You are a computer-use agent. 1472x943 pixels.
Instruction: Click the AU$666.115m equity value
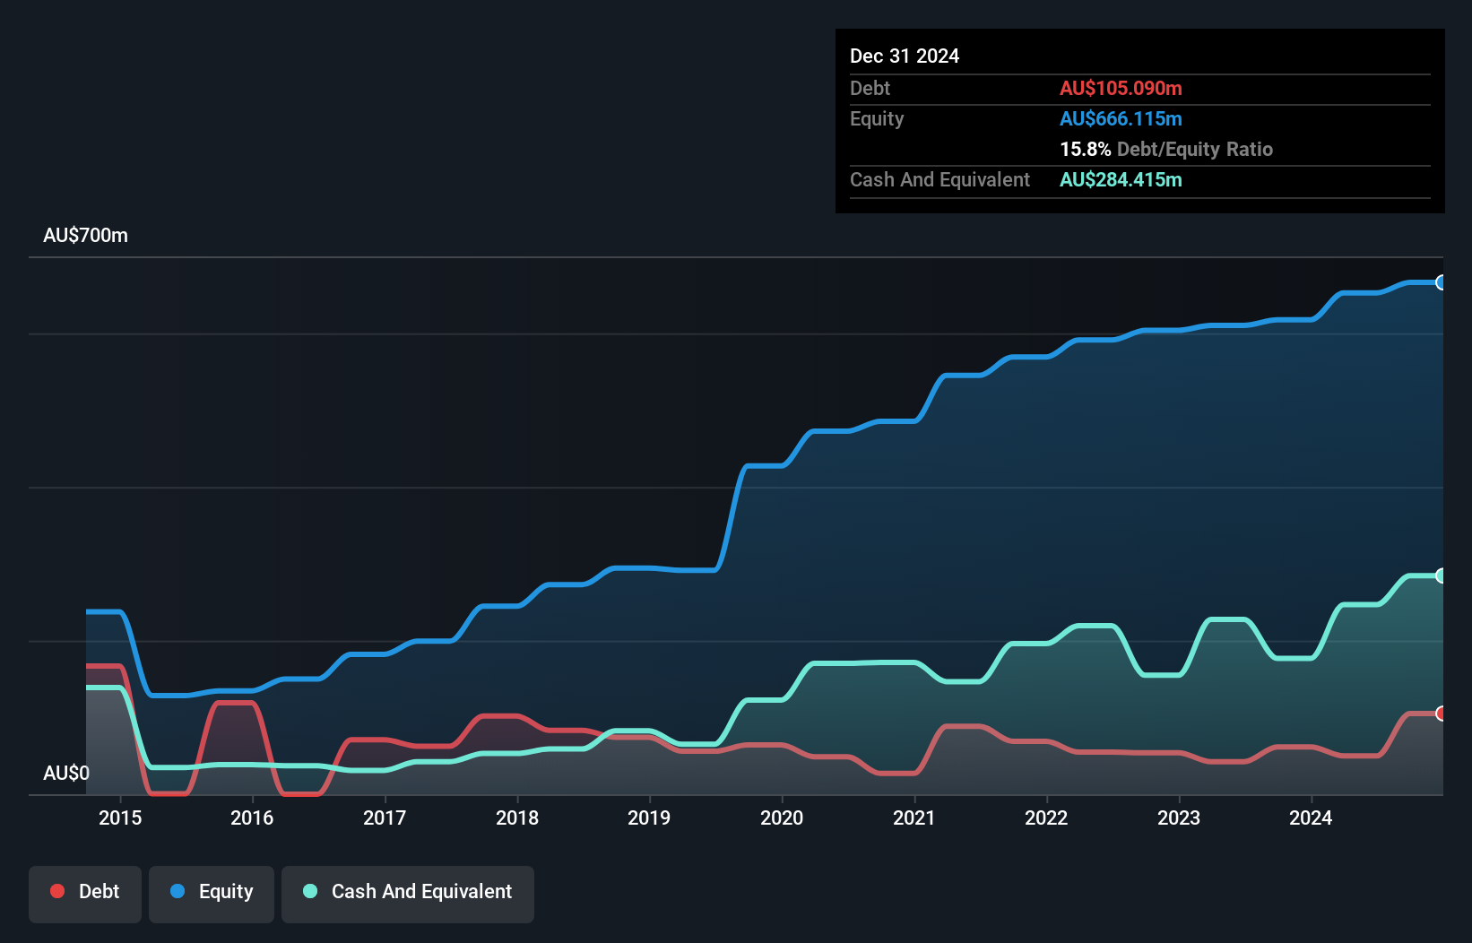pyautogui.click(x=1121, y=118)
